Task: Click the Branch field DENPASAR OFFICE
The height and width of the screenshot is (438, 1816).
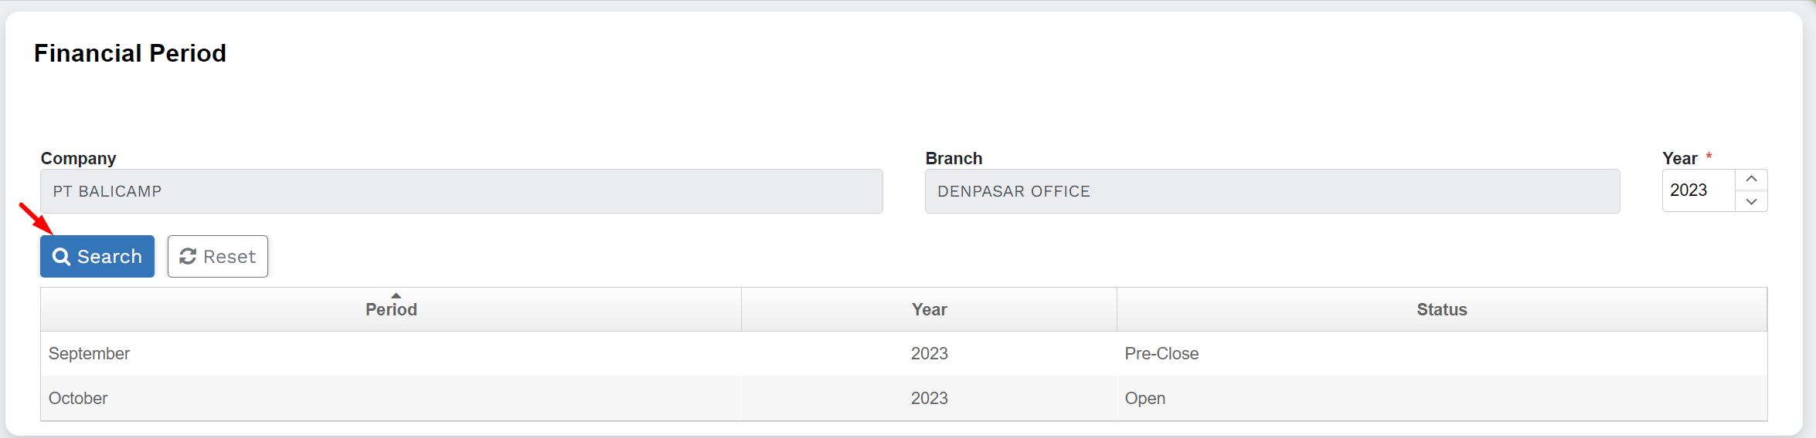Action: [1272, 191]
